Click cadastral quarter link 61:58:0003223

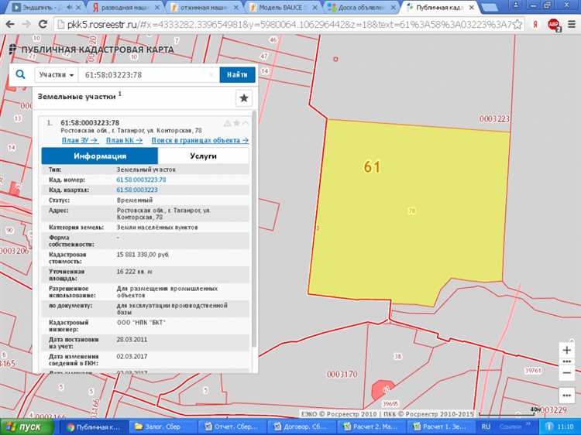point(137,190)
